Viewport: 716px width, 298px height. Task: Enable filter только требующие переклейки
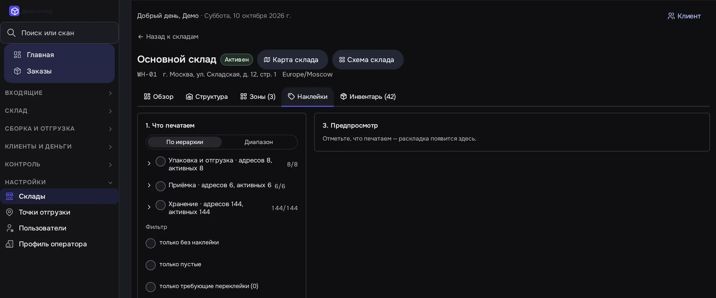tap(151, 287)
